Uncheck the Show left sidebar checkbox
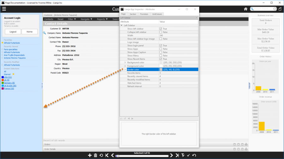The width and height of the screenshot is (284, 159). pyautogui.click(x=161, y=29)
